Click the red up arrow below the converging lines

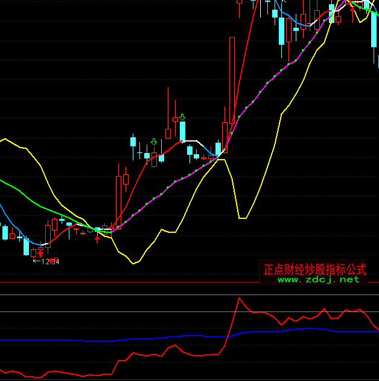tap(97, 239)
